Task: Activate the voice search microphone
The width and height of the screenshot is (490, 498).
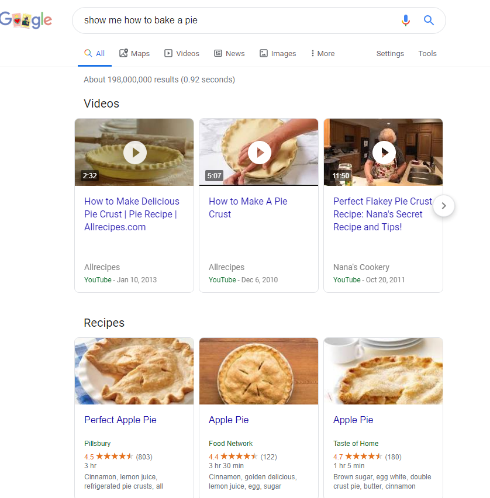Action: tap(406, 20)
